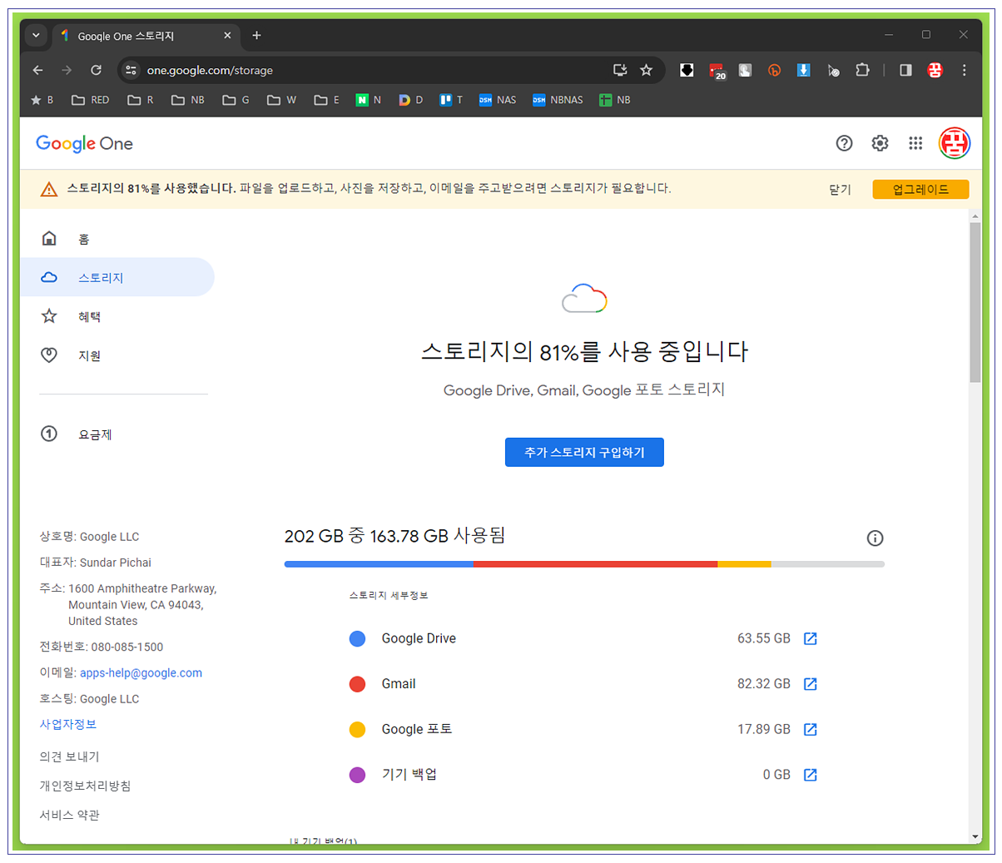Screen dimensions: 1002x863
Task: Open the calendar extension showing 20
Action: coord(717,71)
